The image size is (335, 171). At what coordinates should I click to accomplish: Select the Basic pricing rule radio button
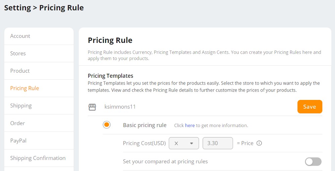[x=107, y=125]
